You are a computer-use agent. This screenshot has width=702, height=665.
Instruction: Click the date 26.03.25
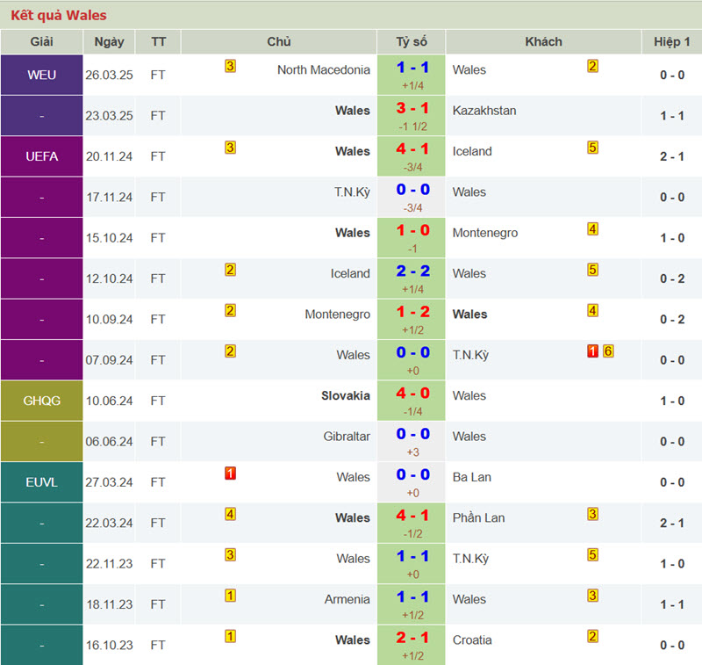109,75
